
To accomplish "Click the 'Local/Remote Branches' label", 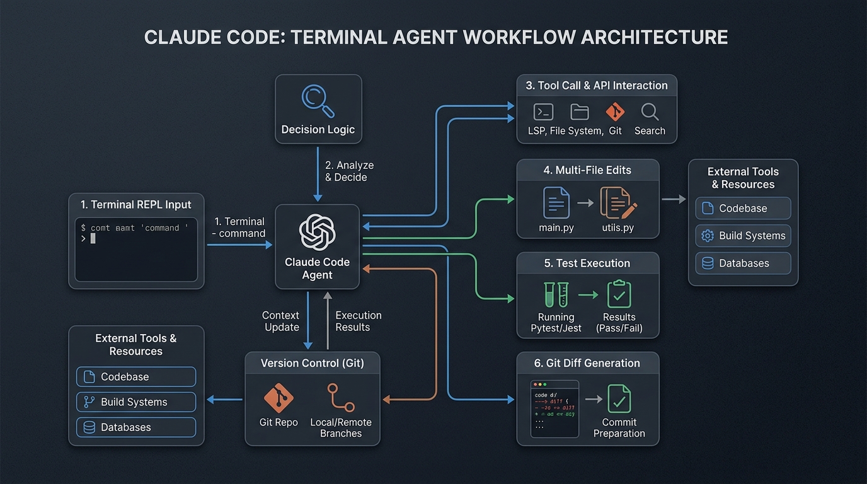I will (x=341, y=428).
